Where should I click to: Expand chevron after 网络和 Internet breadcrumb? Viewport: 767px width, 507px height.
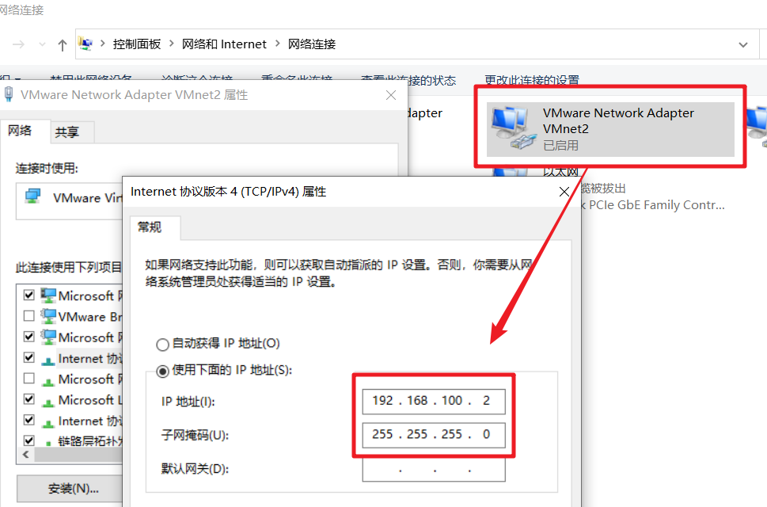coord(277,44)
